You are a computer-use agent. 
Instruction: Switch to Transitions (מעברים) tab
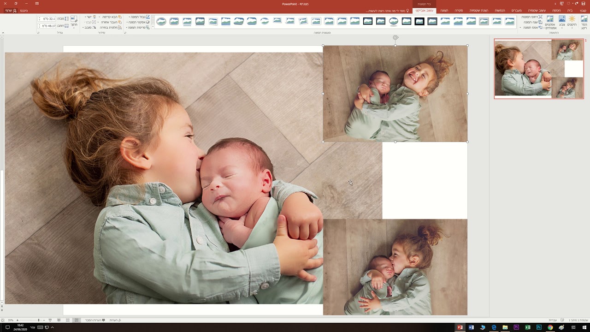click(x=517, y=11)
